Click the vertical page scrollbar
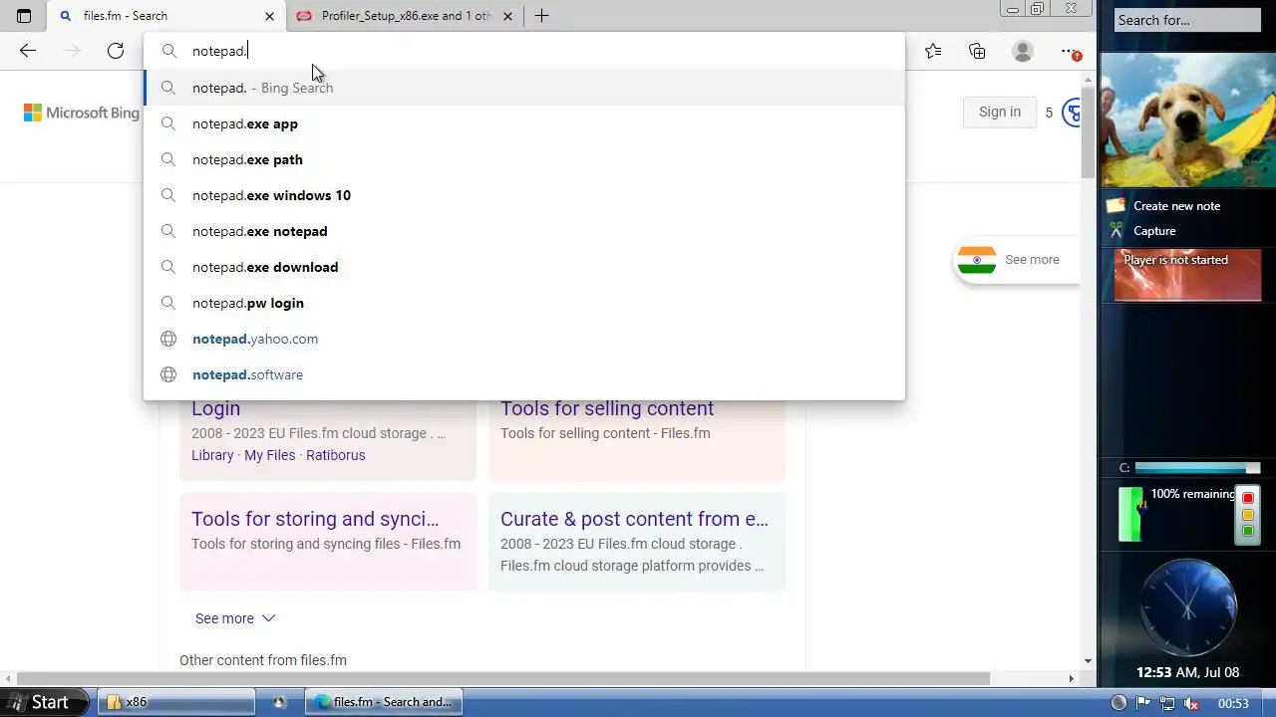Screen dimensions: 1276x717 [1088, 132]
